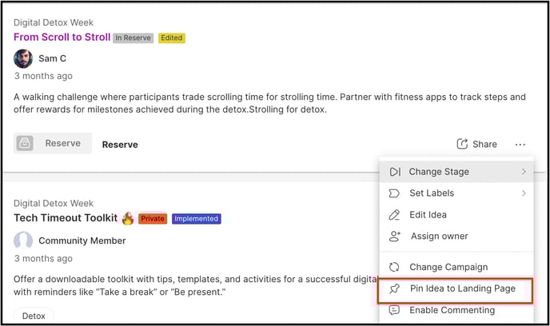This screenshot has height=326, width=550.
Task: Click the Change Campaign refresh icon
Action: pyautogui.click(x=394, y=267)
